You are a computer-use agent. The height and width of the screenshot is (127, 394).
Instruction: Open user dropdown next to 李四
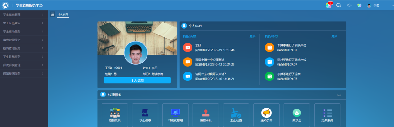point(392,6)
